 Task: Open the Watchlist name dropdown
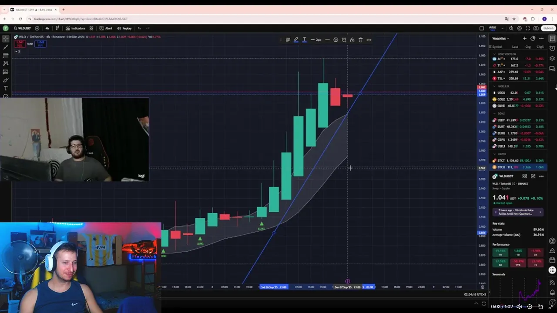coord(500,38)
